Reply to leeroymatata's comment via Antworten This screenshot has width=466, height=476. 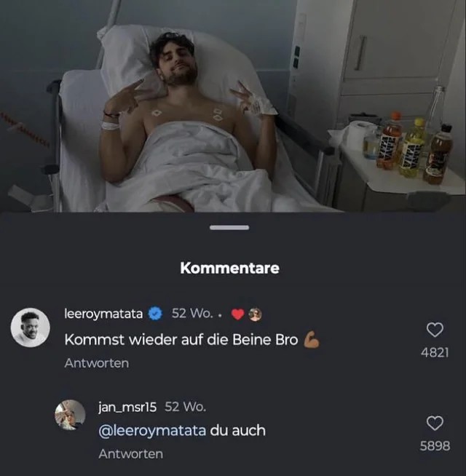click(96, 362)
